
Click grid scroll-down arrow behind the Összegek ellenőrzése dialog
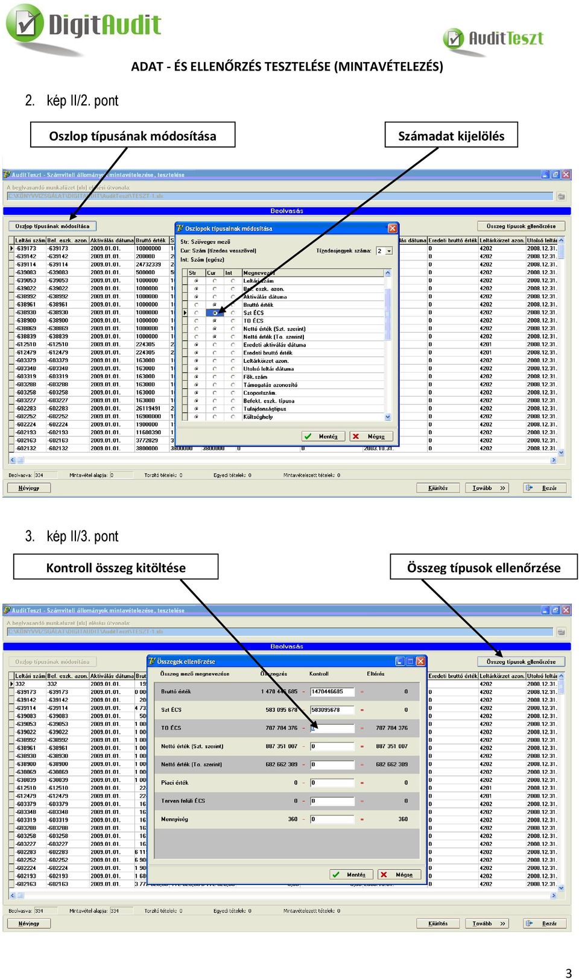562,888
